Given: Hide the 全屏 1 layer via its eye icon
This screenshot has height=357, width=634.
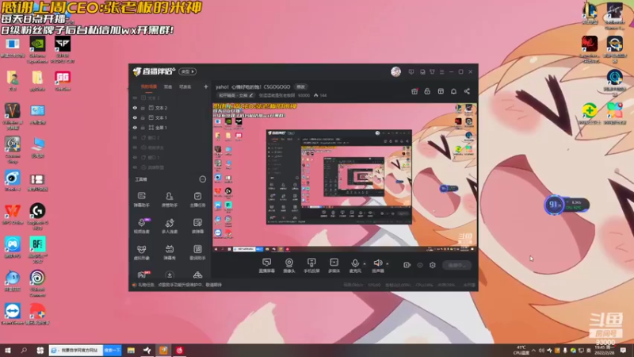Looking at the screenshot, I should tap(135, 128).
